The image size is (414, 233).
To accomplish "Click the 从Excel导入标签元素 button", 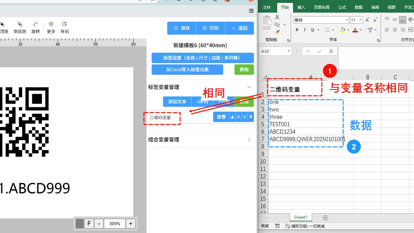I will (x=187, y=70).
